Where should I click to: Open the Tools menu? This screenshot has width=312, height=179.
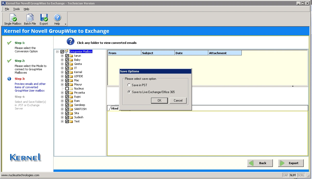click(x=16, y=9)
